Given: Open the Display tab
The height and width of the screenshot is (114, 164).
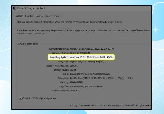Looking at the screenshot, I should (29, 16).
